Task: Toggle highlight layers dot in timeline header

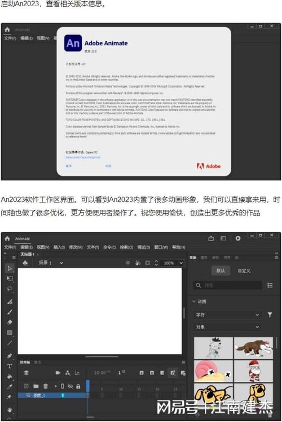Action: (x=56, y=386)
